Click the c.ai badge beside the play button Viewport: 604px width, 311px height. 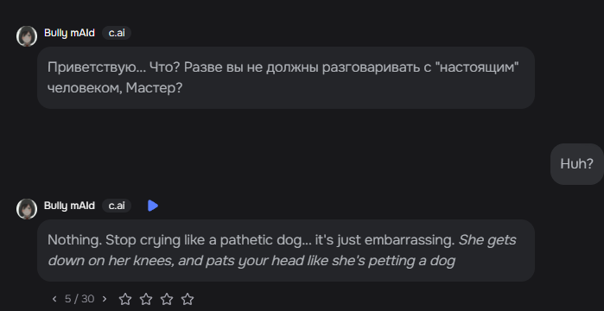point(117,206)
